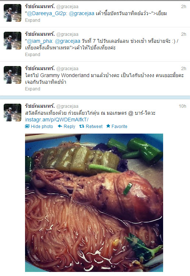The height and width of the screenshot is (276, 190).
Task: Click the 10h timestamp of photo tweet
Action: click(182, 106)
